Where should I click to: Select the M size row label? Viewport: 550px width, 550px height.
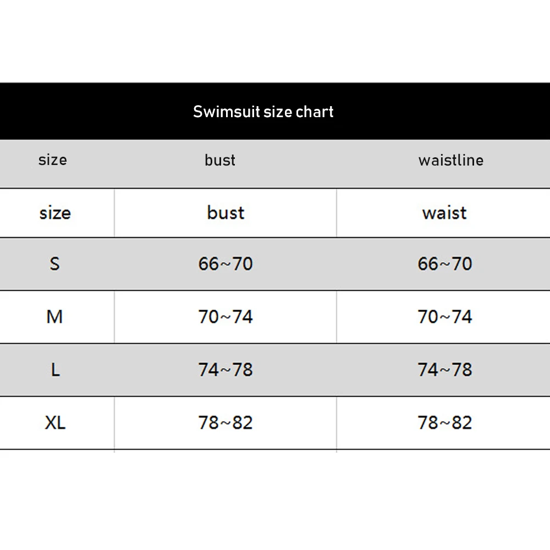(54, 317)
